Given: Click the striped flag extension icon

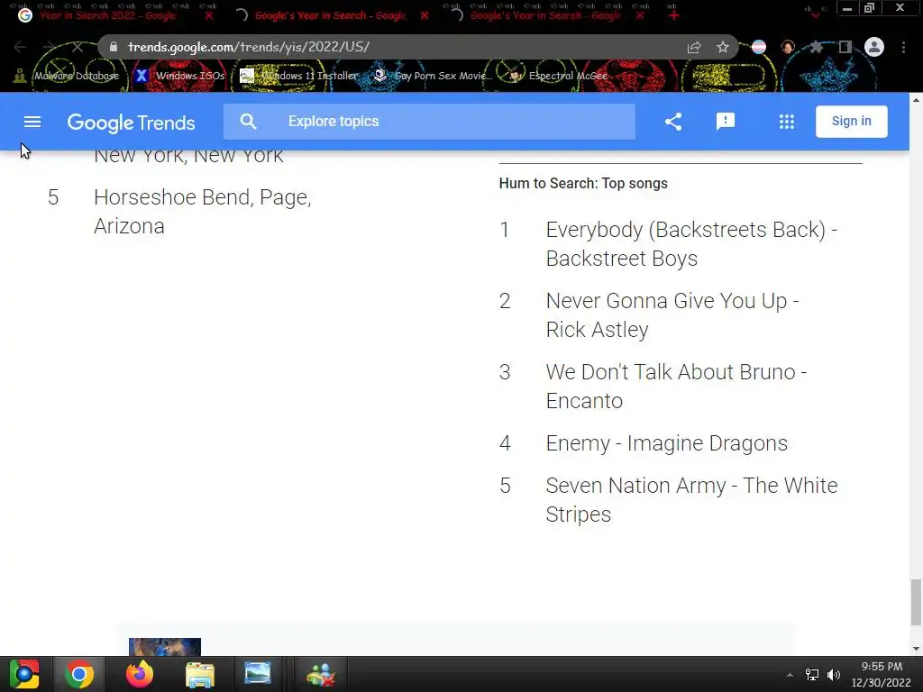Looking at the screenshot, I should coord(759,47).
